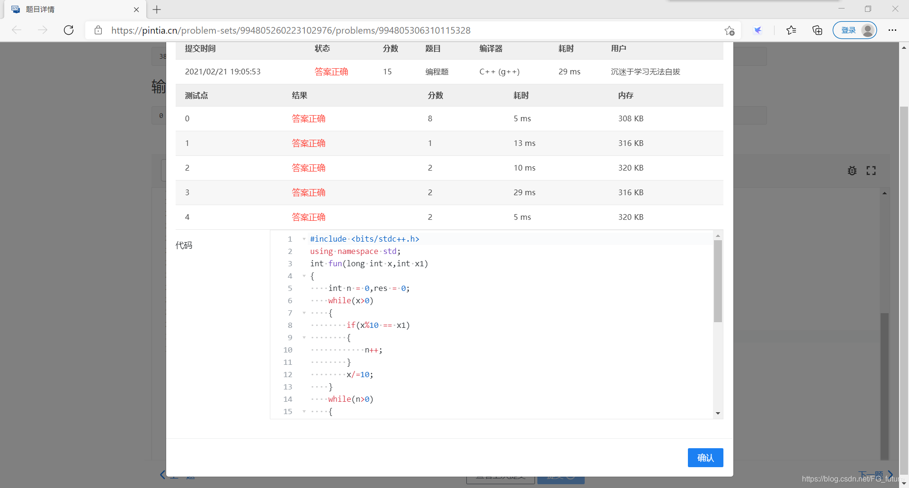
Task: Click the previous problem arrow behind dialog
Action: click(x=162, y=475)
